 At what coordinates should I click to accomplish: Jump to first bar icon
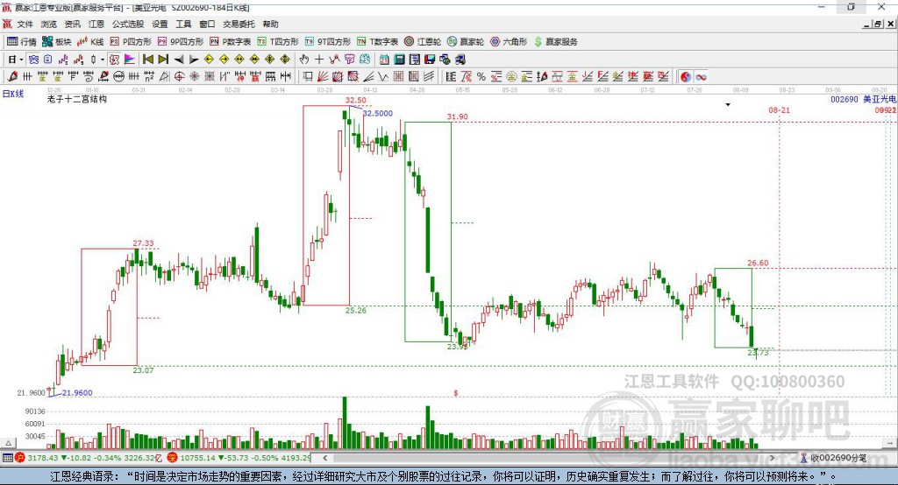(x=147, y=60)
